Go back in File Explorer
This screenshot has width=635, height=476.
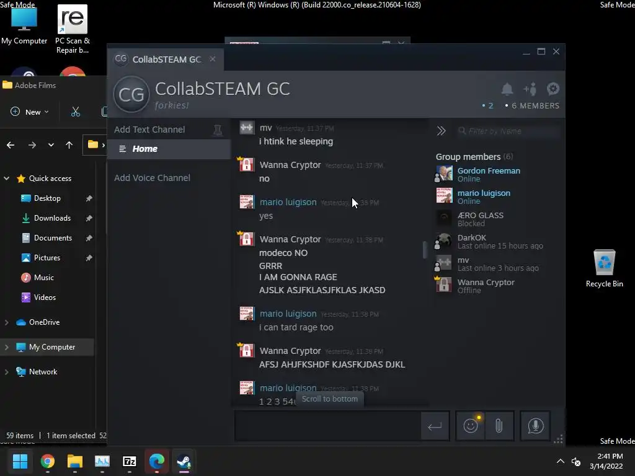pos(11,144)
